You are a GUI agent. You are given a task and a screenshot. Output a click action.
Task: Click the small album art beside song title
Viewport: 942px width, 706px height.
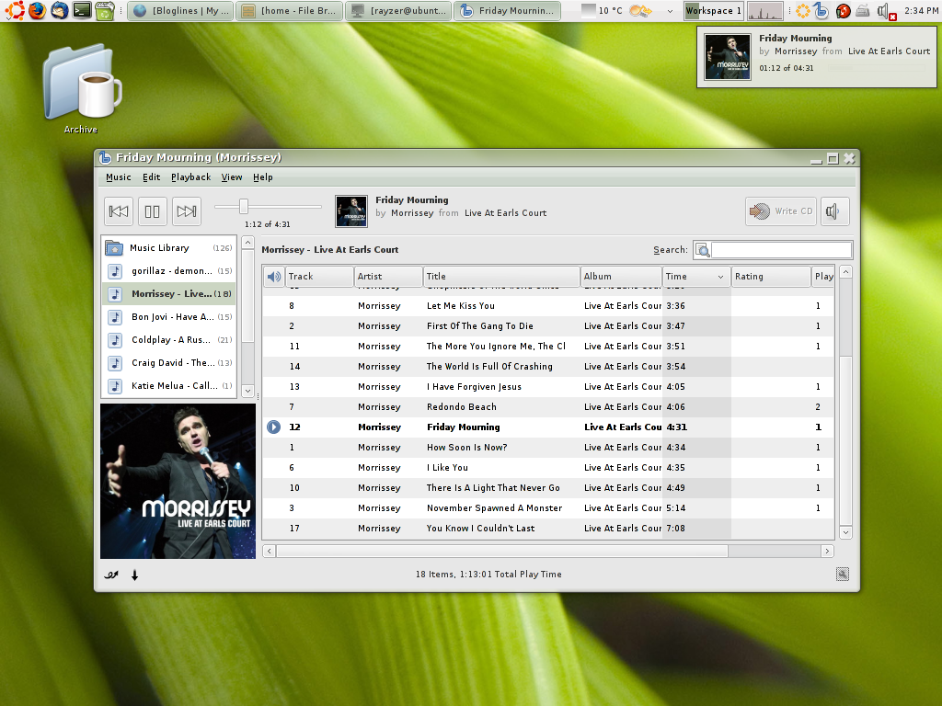[x=350, y=211]
